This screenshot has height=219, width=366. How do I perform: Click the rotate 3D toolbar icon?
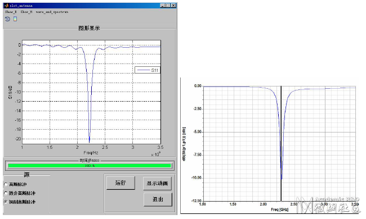(x=7, y=19)
